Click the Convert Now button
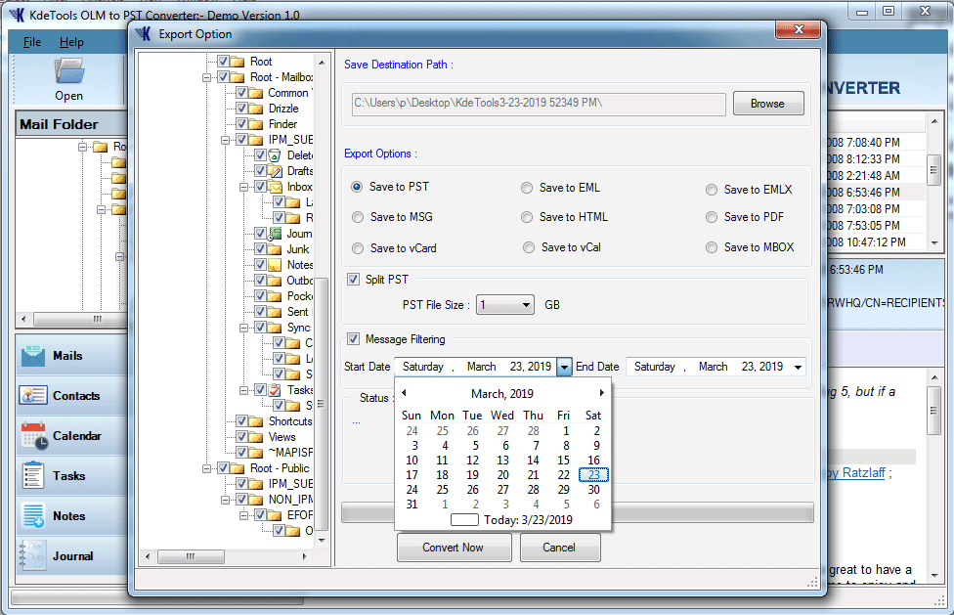 point(454,548)
